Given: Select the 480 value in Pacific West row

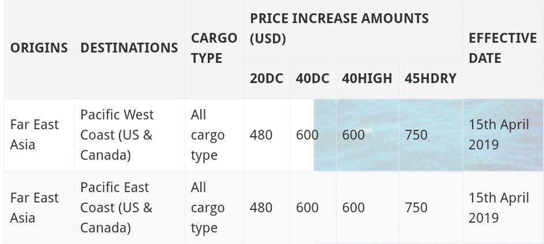Looking at the screenshot, I should 261,135.
